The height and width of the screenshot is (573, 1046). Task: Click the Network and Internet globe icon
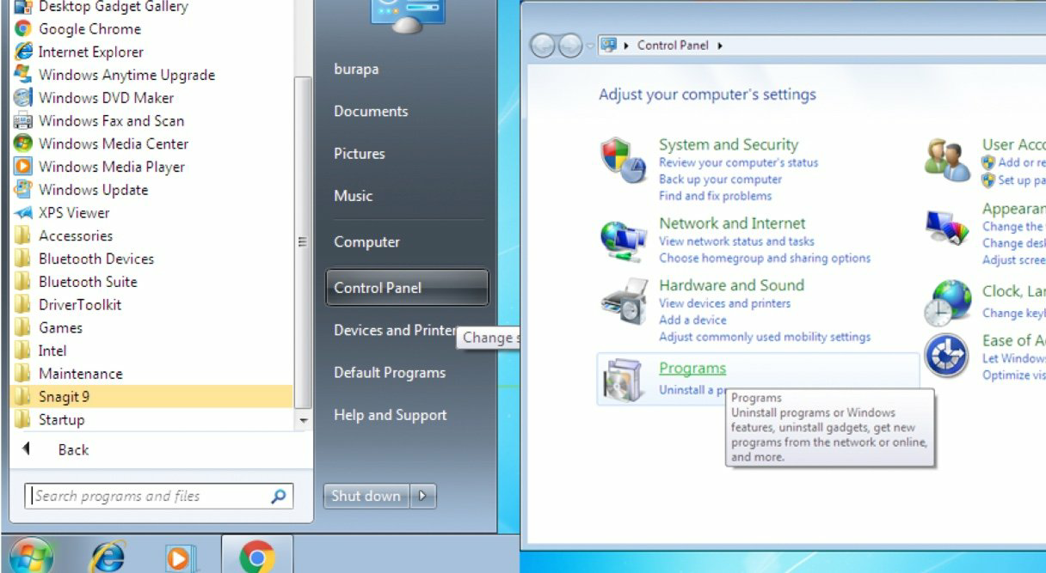click(624, 241)
